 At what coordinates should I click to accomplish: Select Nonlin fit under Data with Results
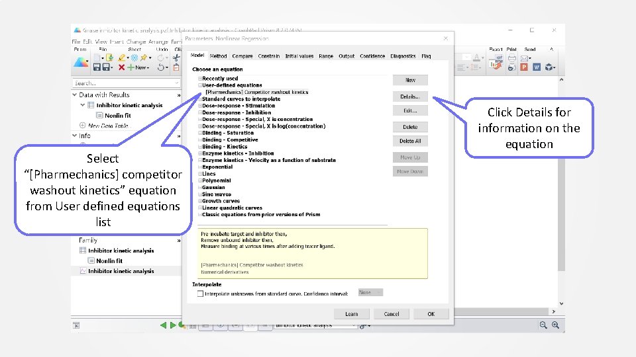click(x=118, y=115)
